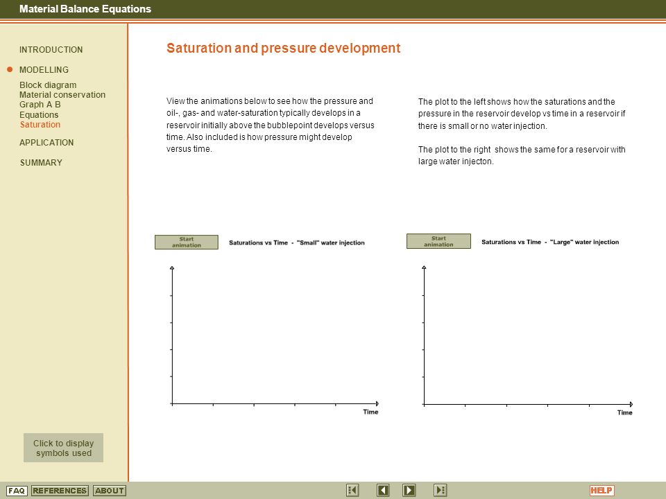Select Graph A B subsection
Screen dimensions: 666x499
[x=40, y=105]
